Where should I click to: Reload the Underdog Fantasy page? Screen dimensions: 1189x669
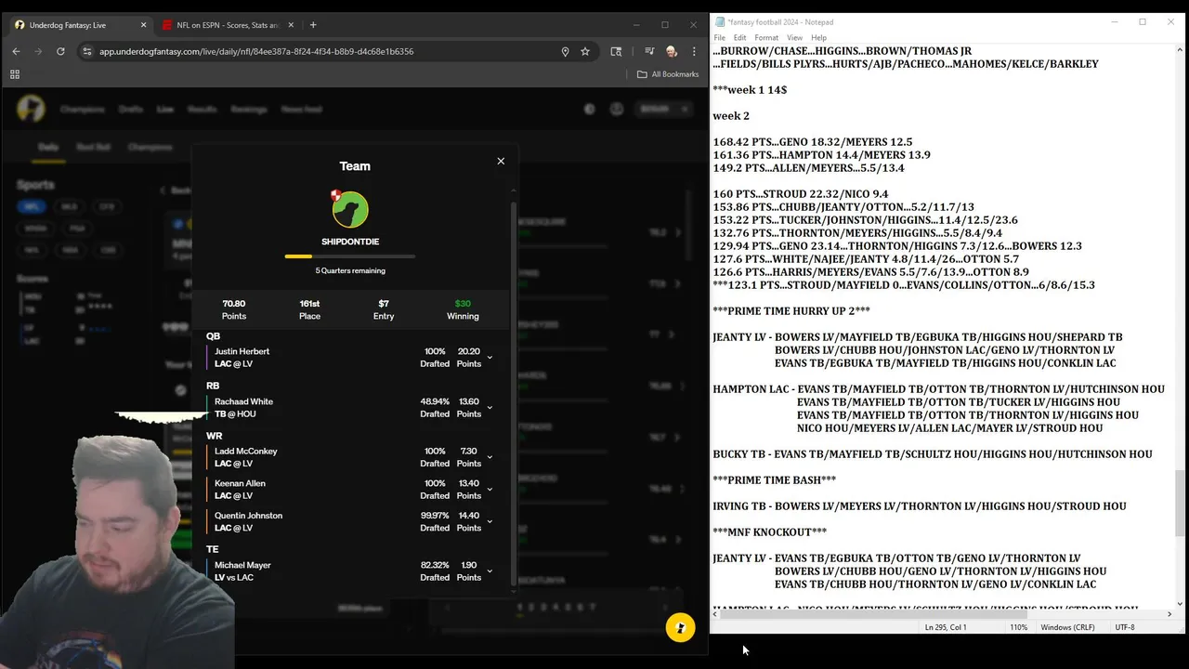coord(60,51)
